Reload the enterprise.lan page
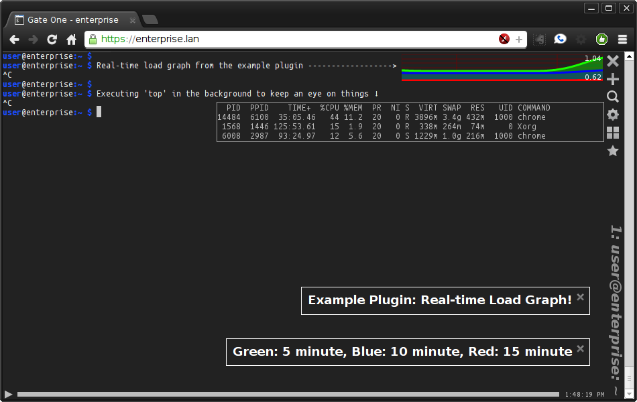 52,40
